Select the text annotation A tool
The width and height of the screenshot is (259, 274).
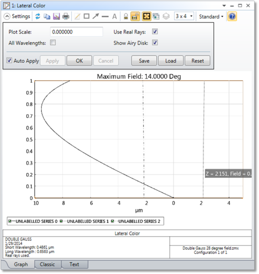click(x=115, y=17)
